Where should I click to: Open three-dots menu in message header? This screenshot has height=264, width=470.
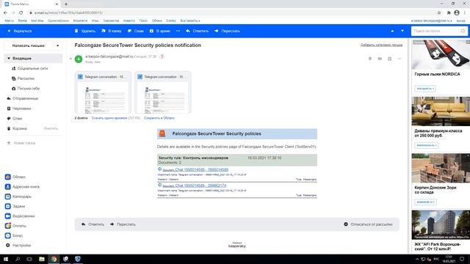[x=399, y=59]
